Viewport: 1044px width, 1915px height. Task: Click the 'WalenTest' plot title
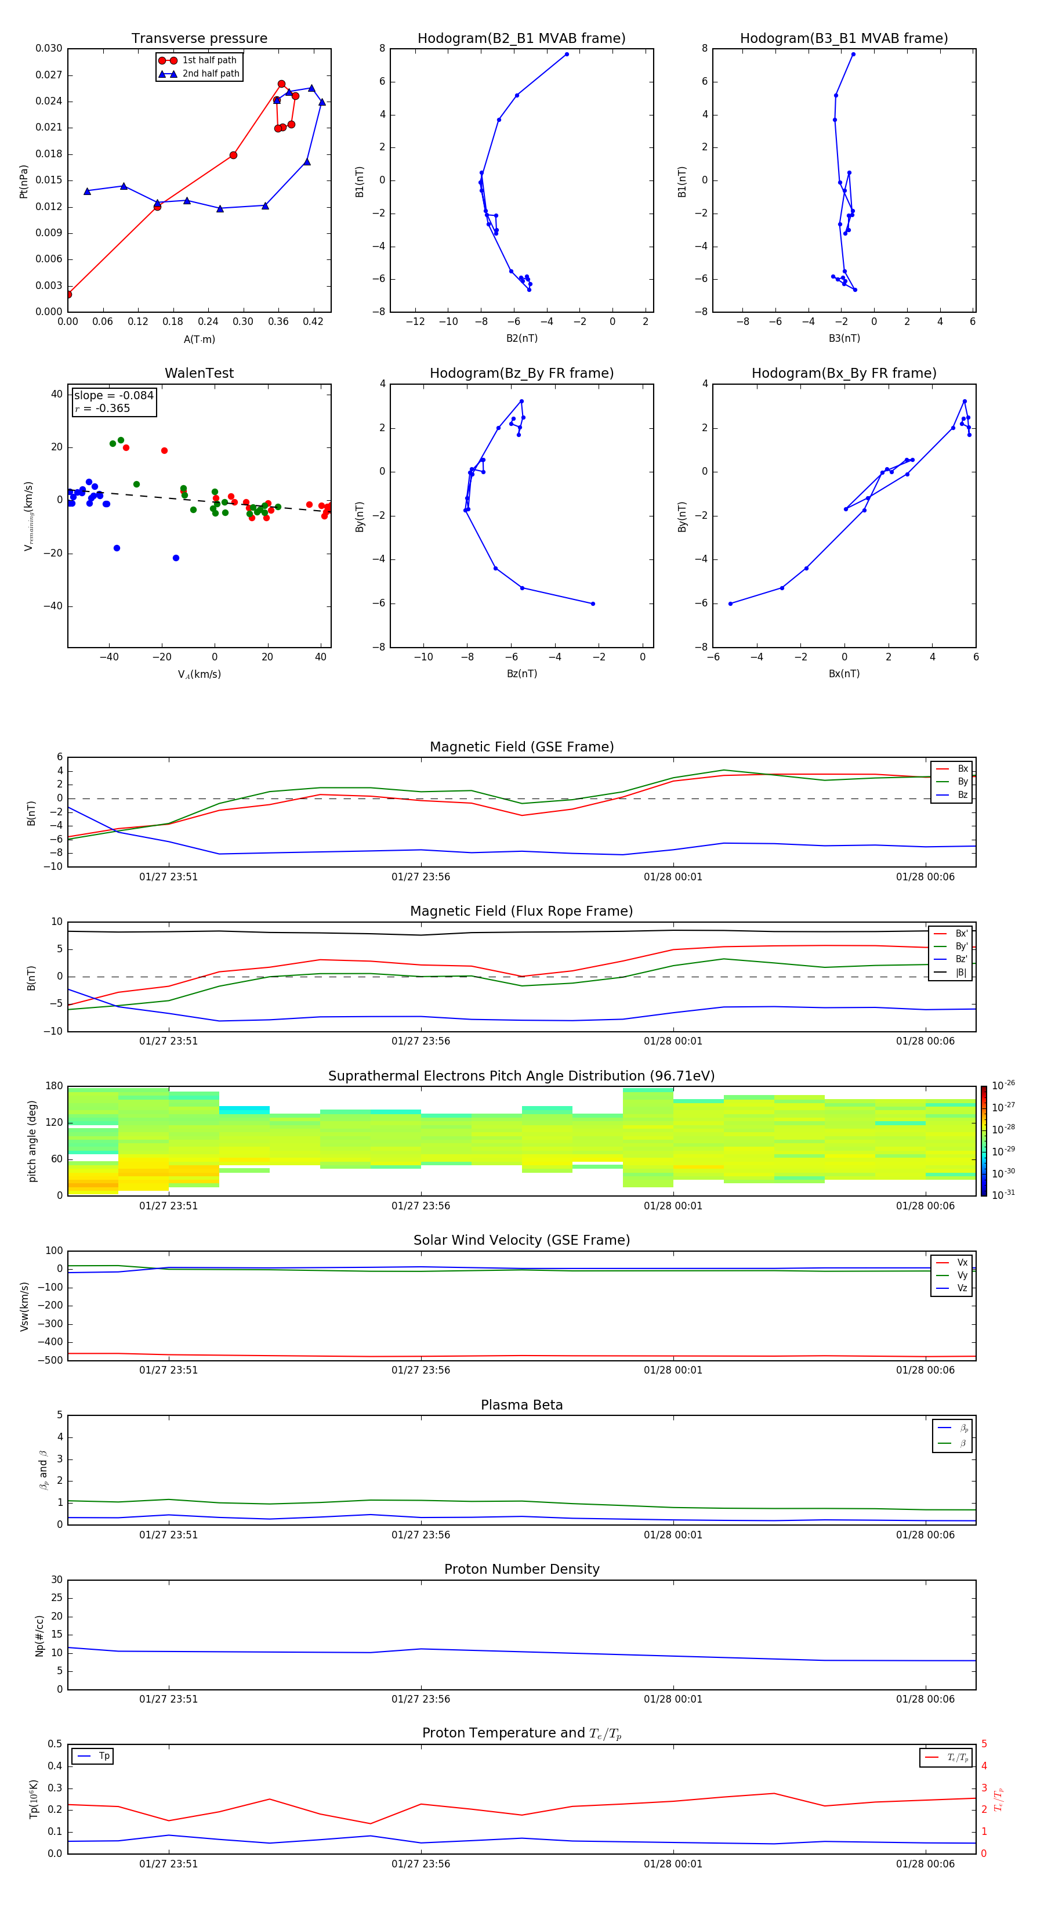click(x=199, y=373)
